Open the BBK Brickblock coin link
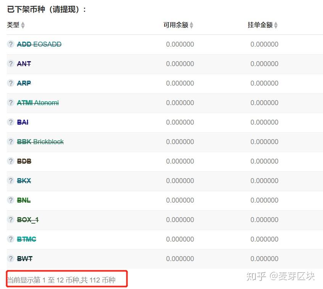The image size is (323, 289). 40,142
